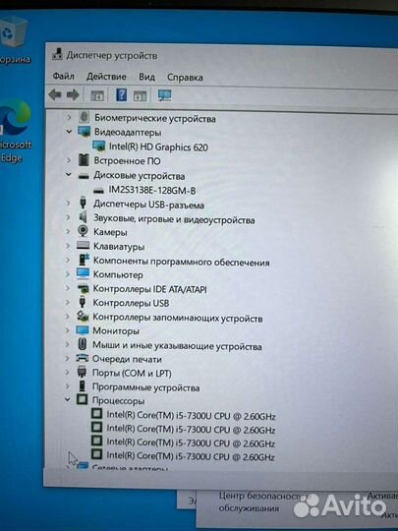Image resolution: width=398 pixels, height=531 pixels.
Task: Click the Intel HD Graphics 620 adapter icon
Action: pyautogui.click(x=98, y=146)
